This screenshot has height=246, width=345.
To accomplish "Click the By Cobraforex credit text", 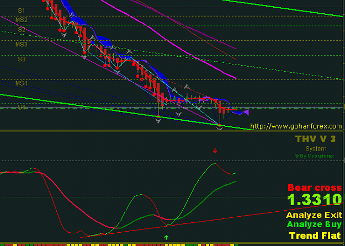I will click(x=314, y=156).
